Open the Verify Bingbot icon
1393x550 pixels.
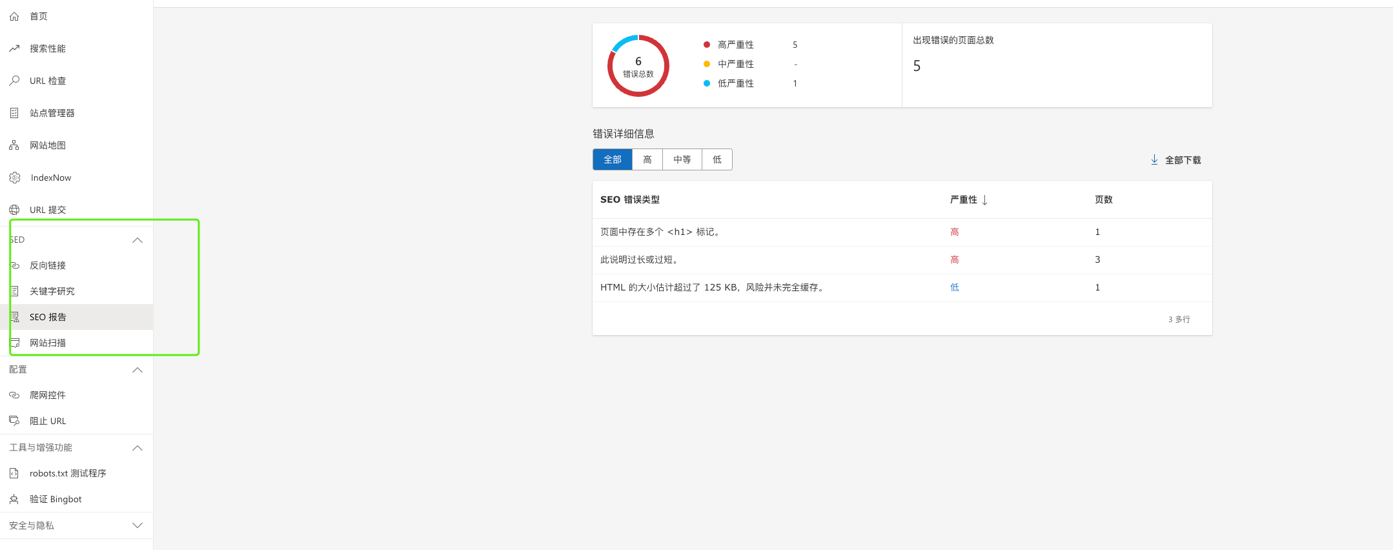point(14,499)
